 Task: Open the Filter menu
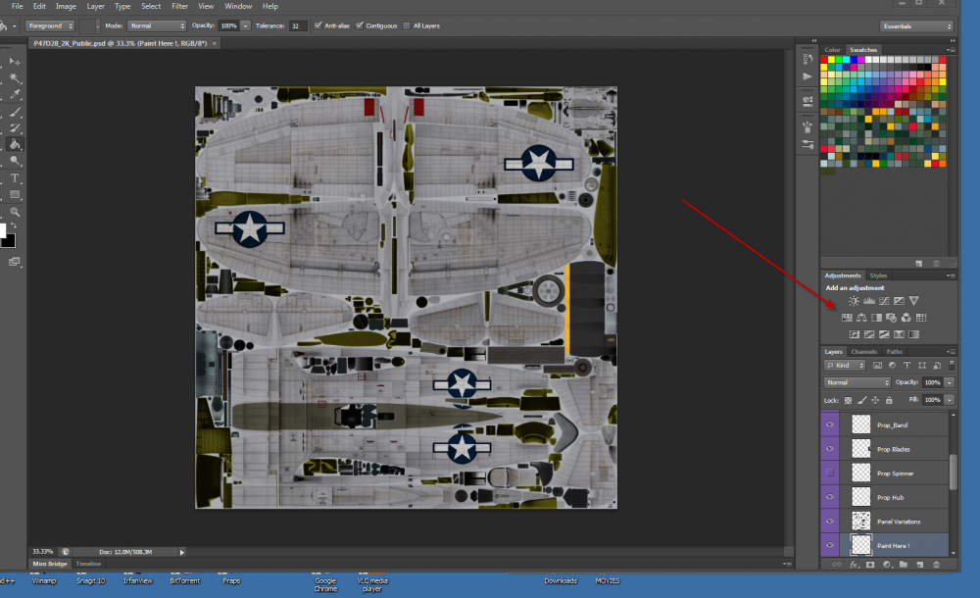coord(180,6)
